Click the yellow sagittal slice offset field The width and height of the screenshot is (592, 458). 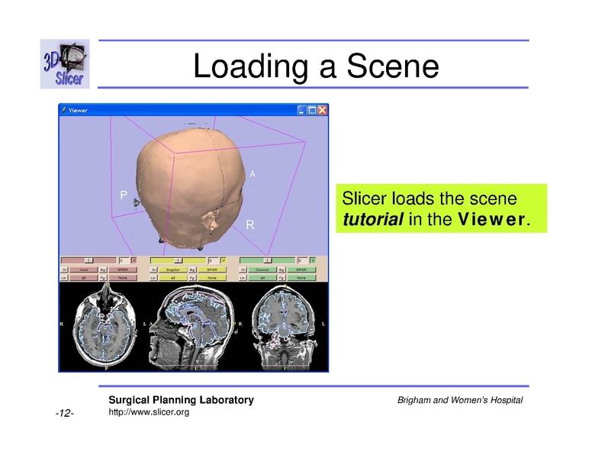[214, 260]
